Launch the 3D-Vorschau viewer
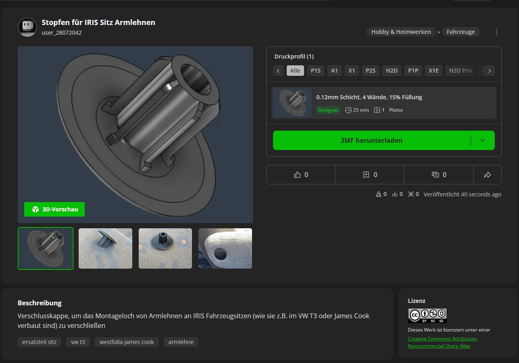Screen dimensions: 519x363 [54, 209]
